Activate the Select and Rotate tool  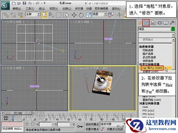81,15
